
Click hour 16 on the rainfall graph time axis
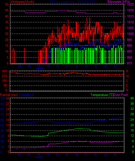(86, 155)
